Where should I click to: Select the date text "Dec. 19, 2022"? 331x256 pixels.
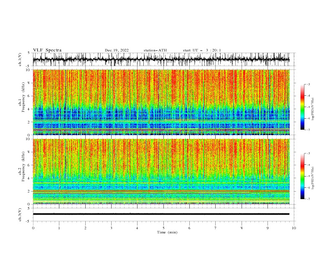tap(117, 50)
